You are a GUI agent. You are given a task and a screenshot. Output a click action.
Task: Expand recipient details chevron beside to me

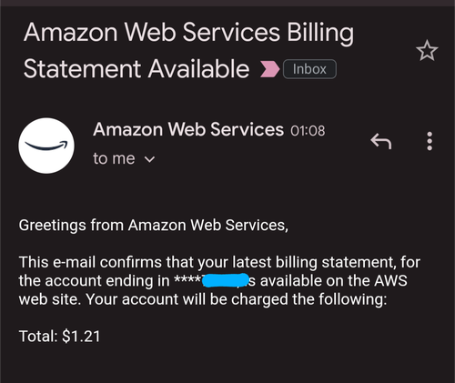[150, 159]
